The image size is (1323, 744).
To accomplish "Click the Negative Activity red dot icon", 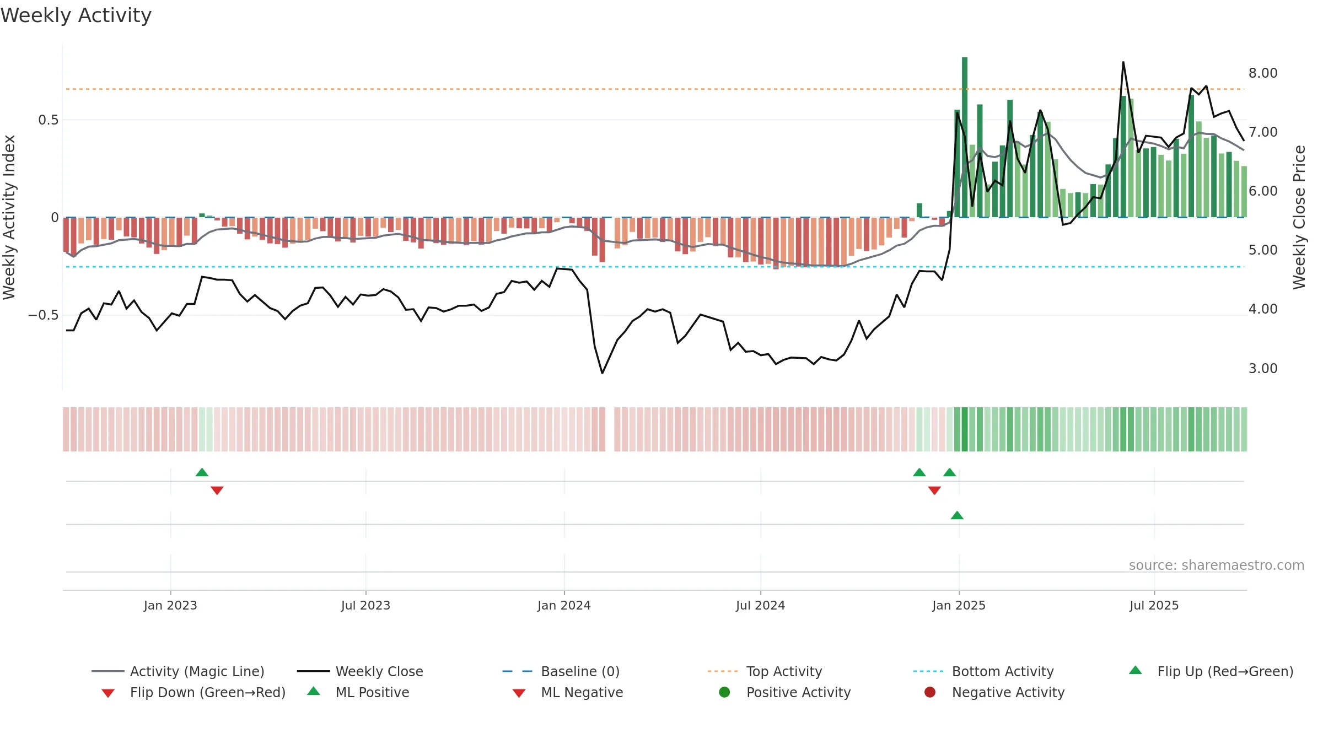I will coord(930,692).
